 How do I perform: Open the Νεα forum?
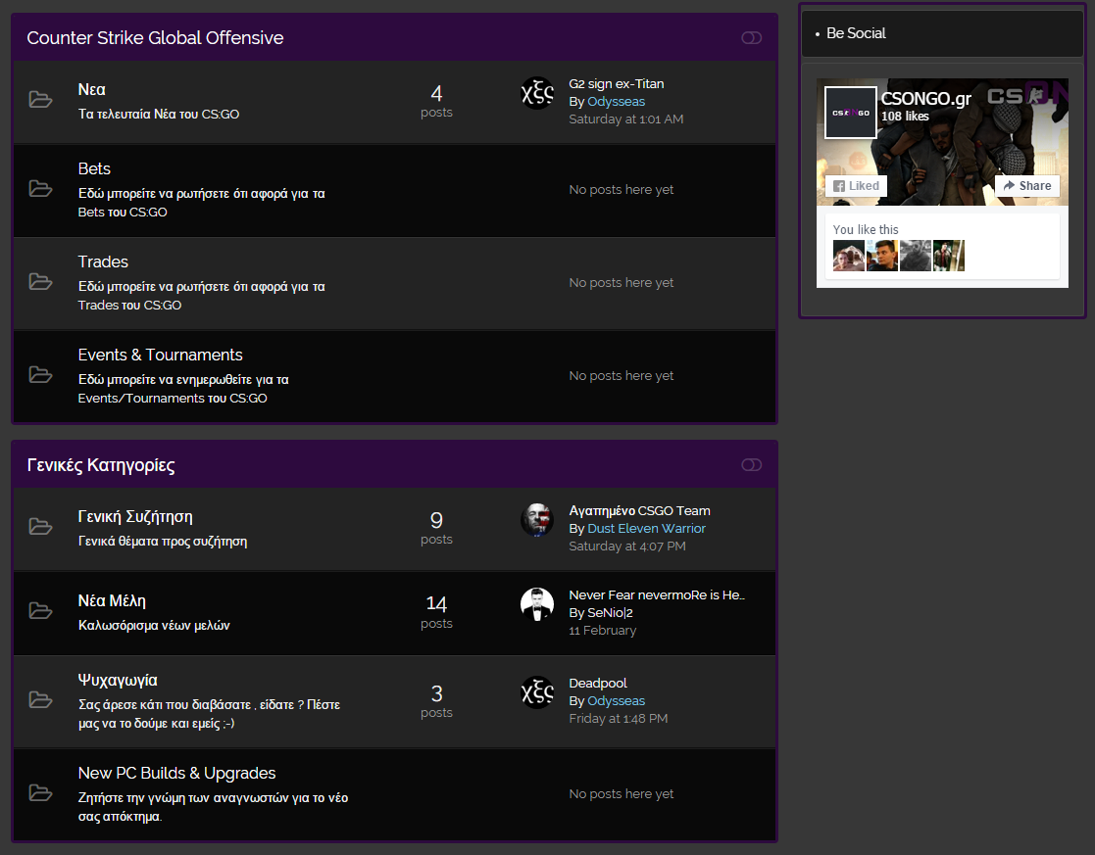coord(91,89)
